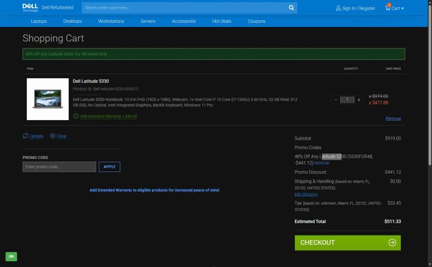Open the Dell Latitude 5330 product title
This screenshot has width=432, height=267.
click(x=90, y=81)
